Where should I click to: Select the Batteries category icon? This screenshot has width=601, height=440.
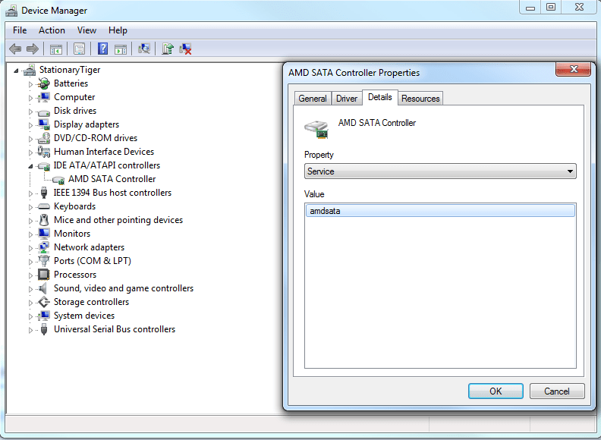click(44, 83)
